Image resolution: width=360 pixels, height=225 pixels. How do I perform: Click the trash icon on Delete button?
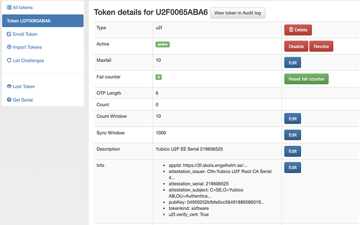(291, 30)
